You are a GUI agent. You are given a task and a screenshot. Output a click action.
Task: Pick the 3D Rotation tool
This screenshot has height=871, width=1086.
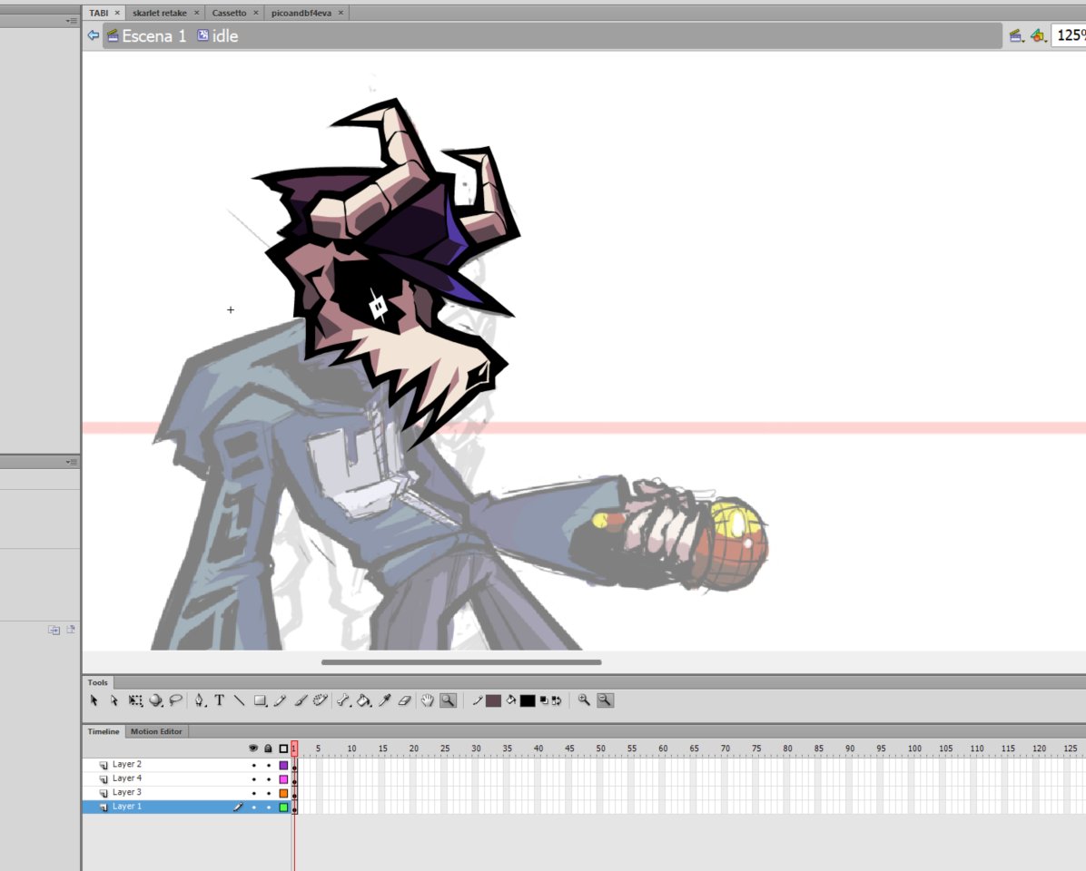pos(156,700)
